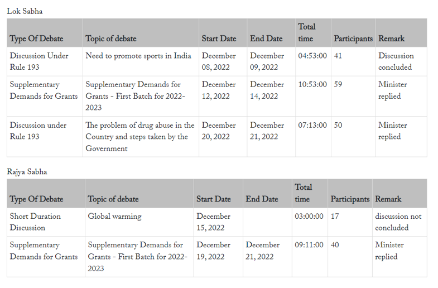Image resolution: width=438 pixels, height=288 pixels.
Task: Click empty End Date cell for Global warming
Action: point(267,222)
